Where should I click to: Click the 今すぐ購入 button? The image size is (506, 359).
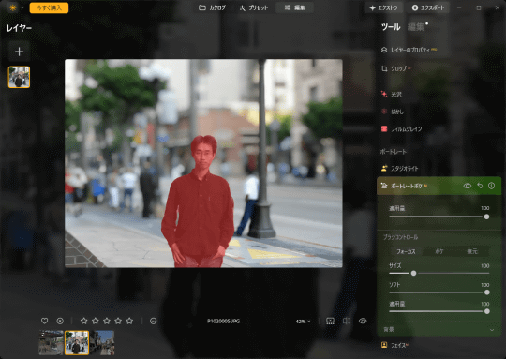pyautogui.click(x=49, y=7)
